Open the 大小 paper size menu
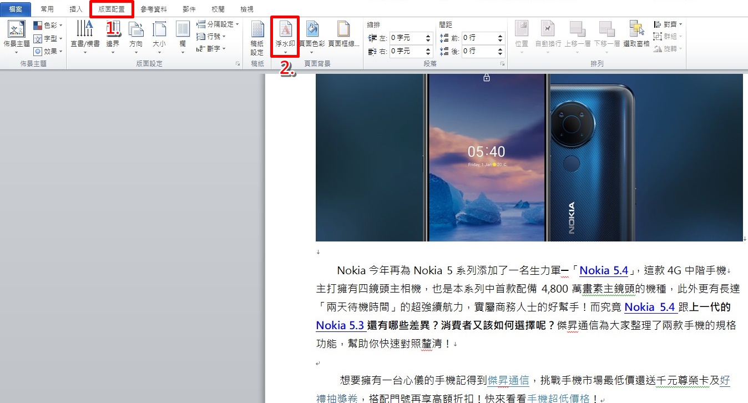This screenshot has width=748, height=403. point(159,38)
